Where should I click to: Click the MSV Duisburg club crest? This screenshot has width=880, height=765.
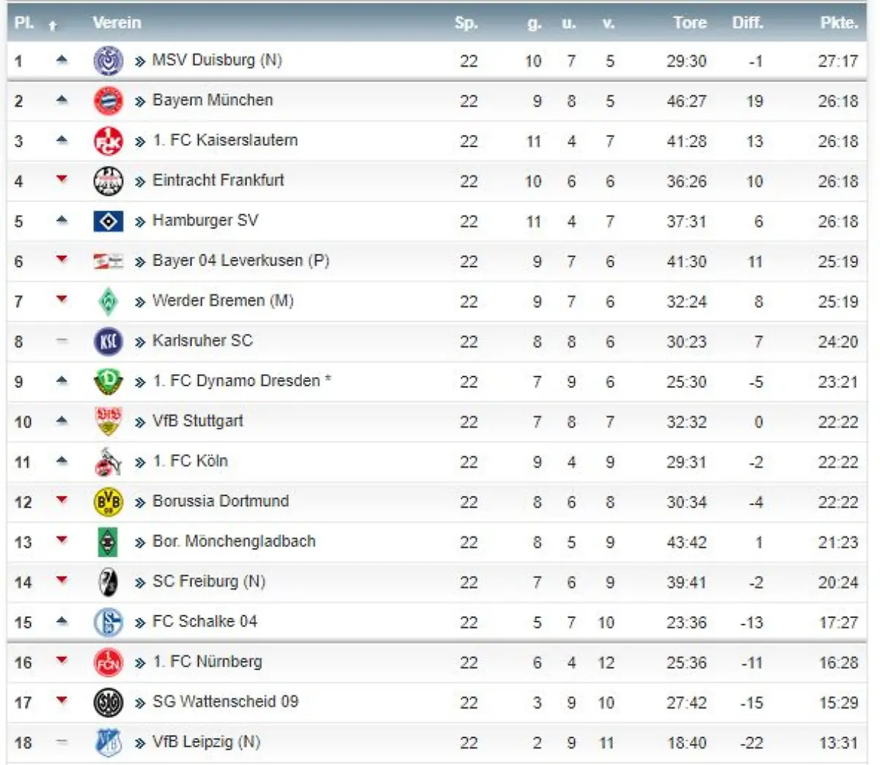click(x=109, y=61)
